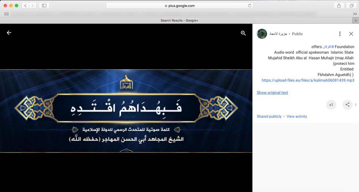Click the Show original text link

tap(272, 93)
